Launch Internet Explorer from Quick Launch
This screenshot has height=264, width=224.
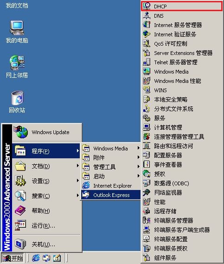[36, 258]
